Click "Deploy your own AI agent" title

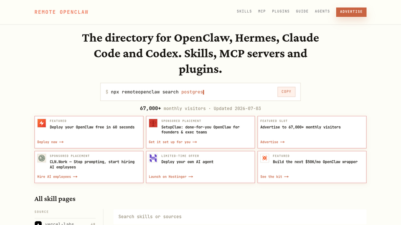tap(187, 162)
